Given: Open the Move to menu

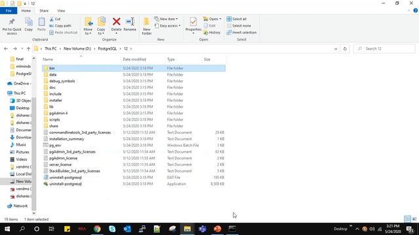Looking at the screenshot, I should (88, 26).
